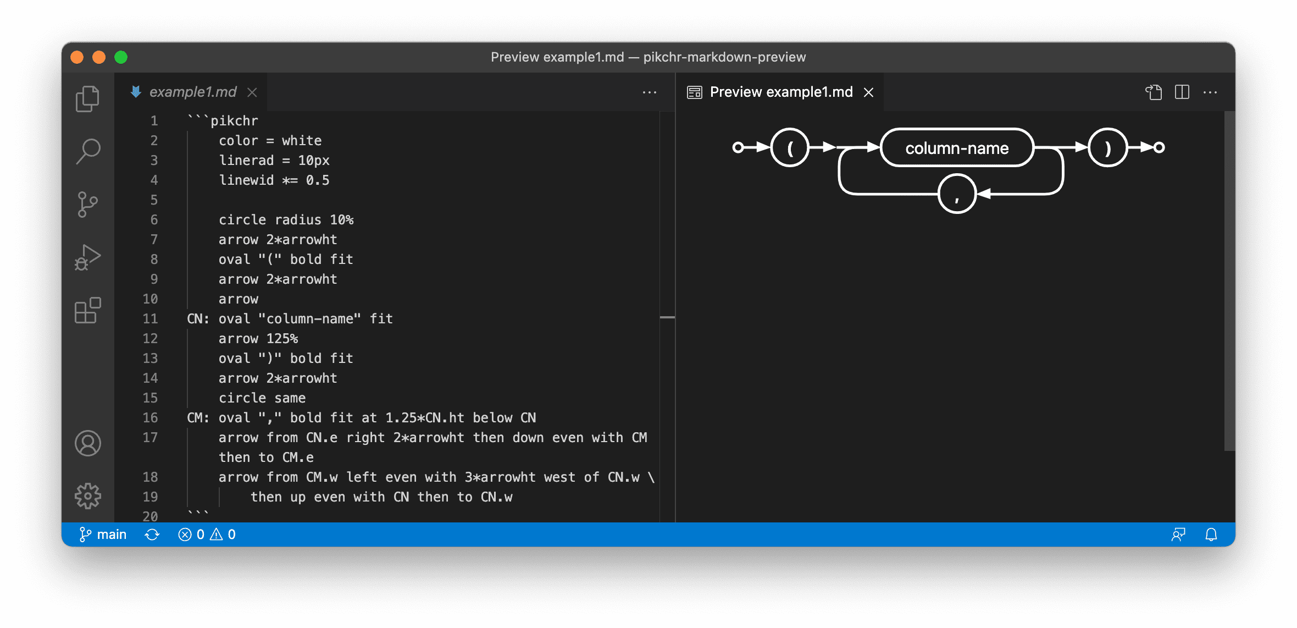
Task: Click the markdown file icon on example1.md tab
Action: (136, 92)
